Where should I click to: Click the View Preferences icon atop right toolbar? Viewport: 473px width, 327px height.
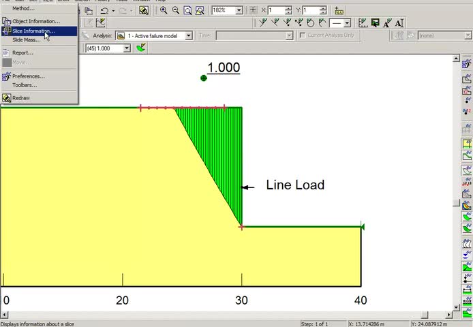click(466, 63)
